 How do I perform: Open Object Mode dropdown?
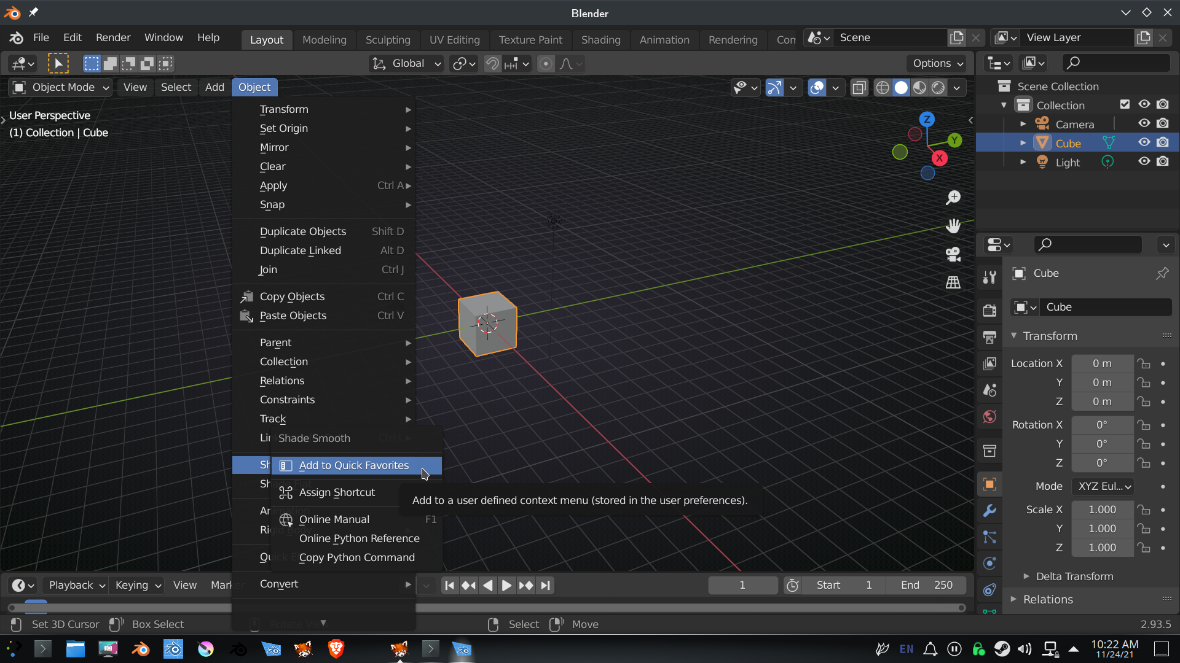(61, 87)
